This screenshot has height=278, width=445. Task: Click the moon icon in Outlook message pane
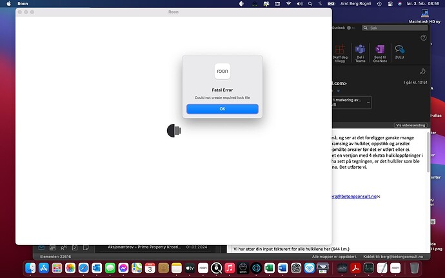point(422,72)
